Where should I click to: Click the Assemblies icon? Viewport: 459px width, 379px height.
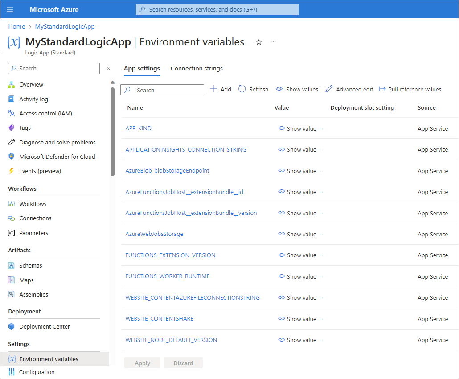tap(12, 294)
